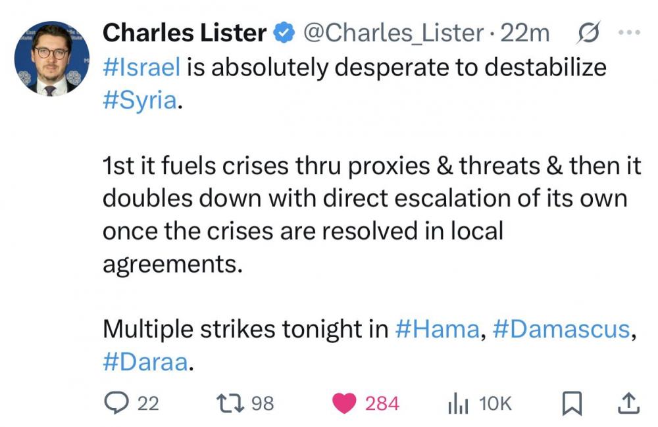Screen dimensions: 658x427
Task: Open the three-dot more options menu
Action: coord(629,33)
